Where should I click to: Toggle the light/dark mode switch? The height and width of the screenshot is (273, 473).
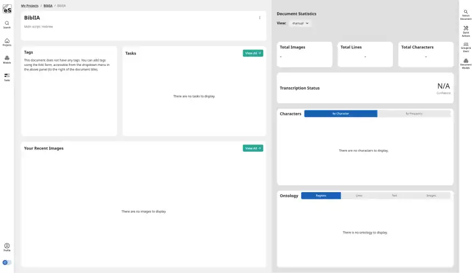(x=7, y=263)
